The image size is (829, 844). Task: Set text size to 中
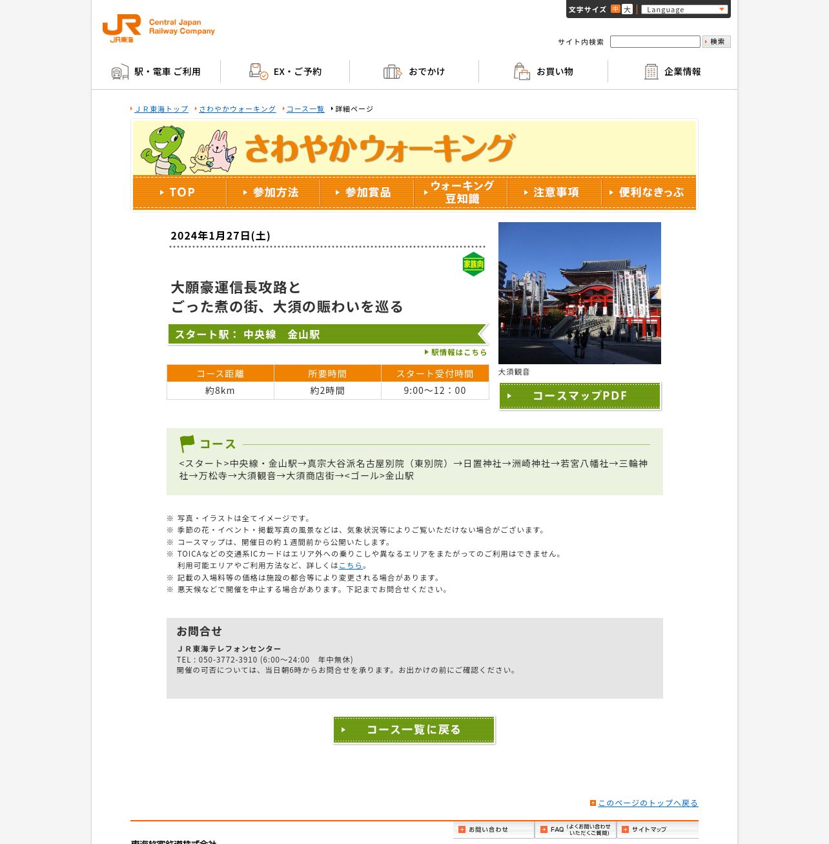coord(615,9)
